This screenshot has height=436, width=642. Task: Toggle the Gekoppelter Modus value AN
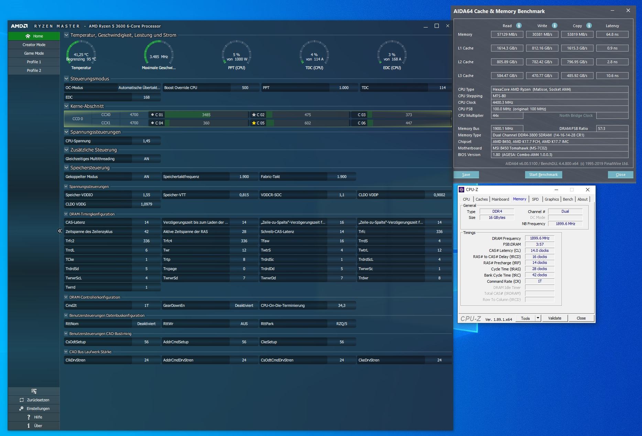146,177
